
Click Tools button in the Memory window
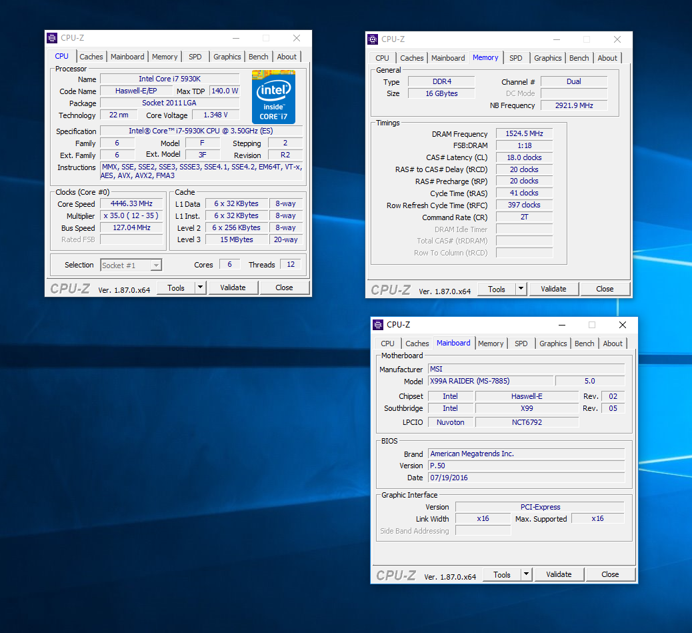coord(497,289)
